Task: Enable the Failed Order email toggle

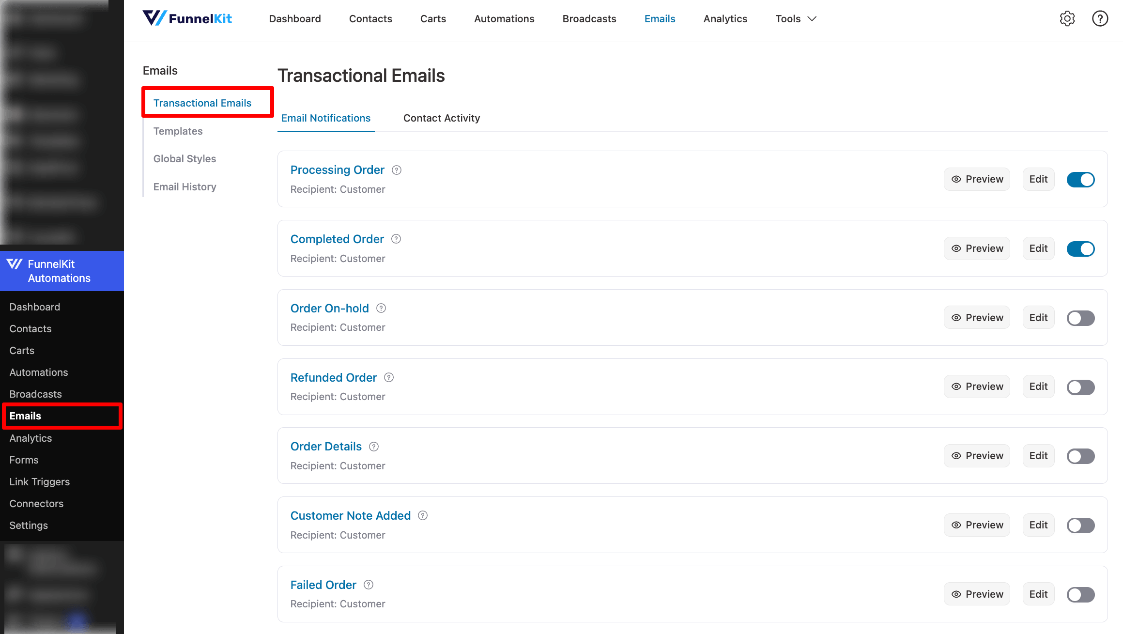Action: coord(1080,594)
